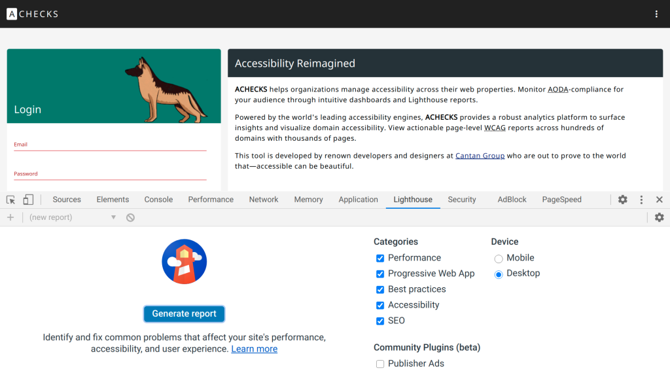Open the (new report) dropdown
This screenshot has height=377, width=670.
[x=73, y=217]
